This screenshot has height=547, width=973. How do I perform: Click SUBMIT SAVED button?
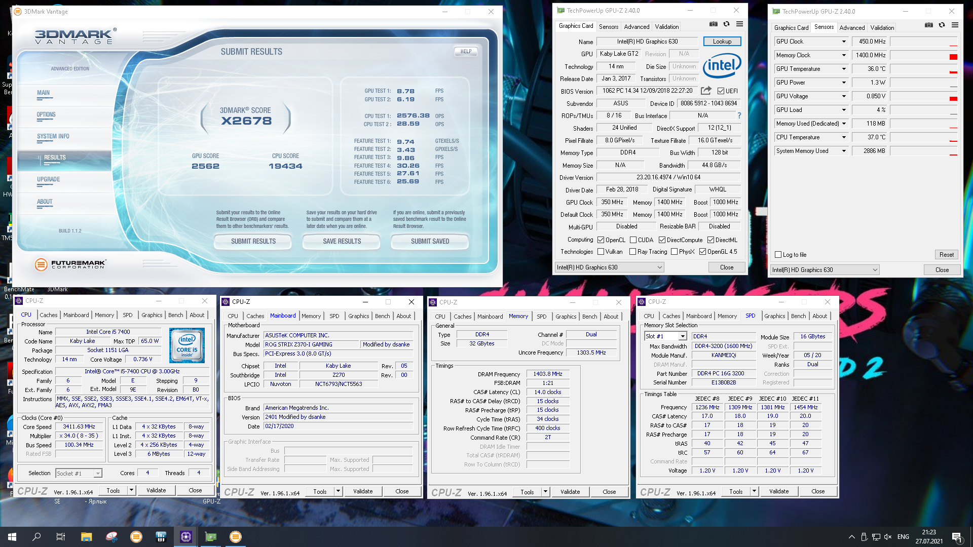pyautogui.click(x=430, y=242)
